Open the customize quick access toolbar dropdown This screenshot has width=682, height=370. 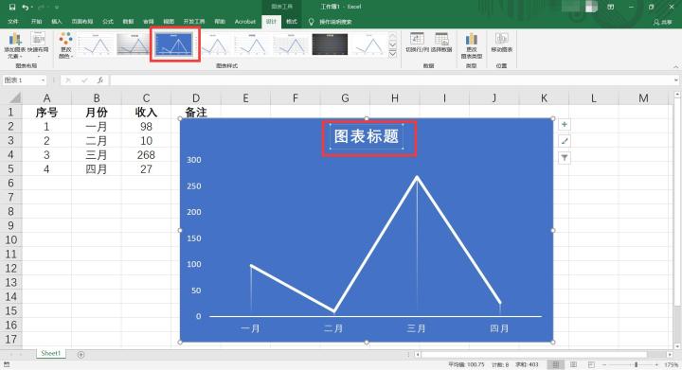pos(57,8)
